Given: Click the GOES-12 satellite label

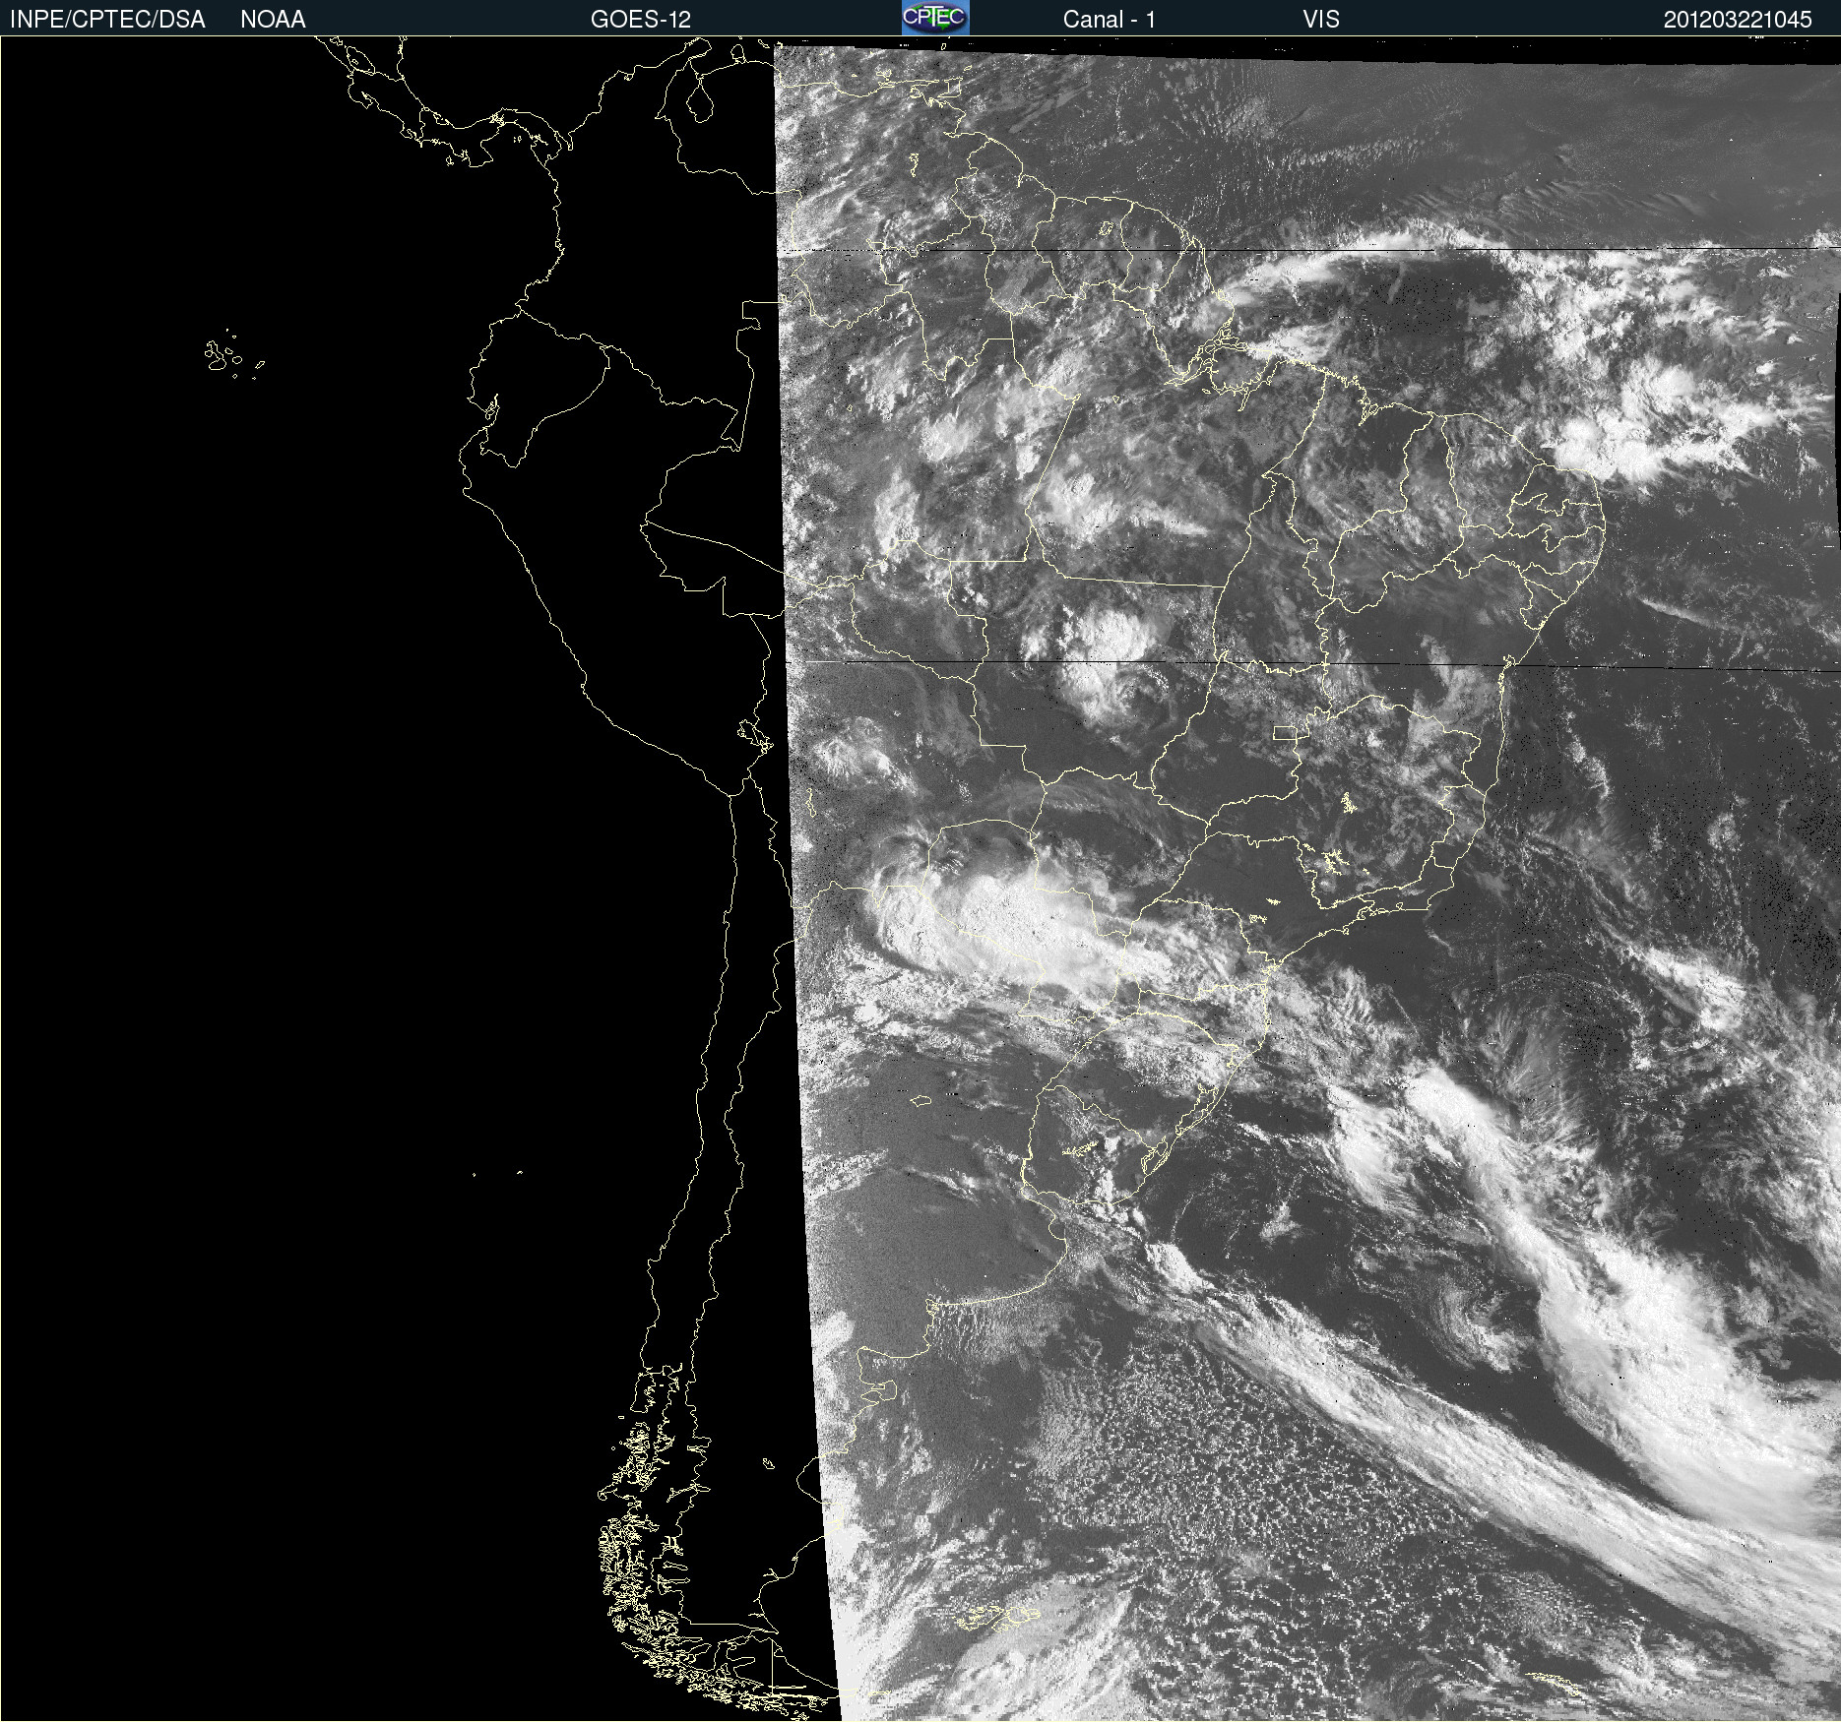Looking at the screenshot, I should [641, 20].
